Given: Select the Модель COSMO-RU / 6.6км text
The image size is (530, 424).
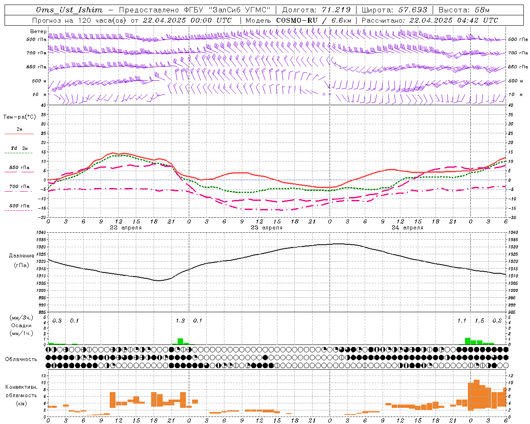Looking at the screenshot, I should coord(299,20).
